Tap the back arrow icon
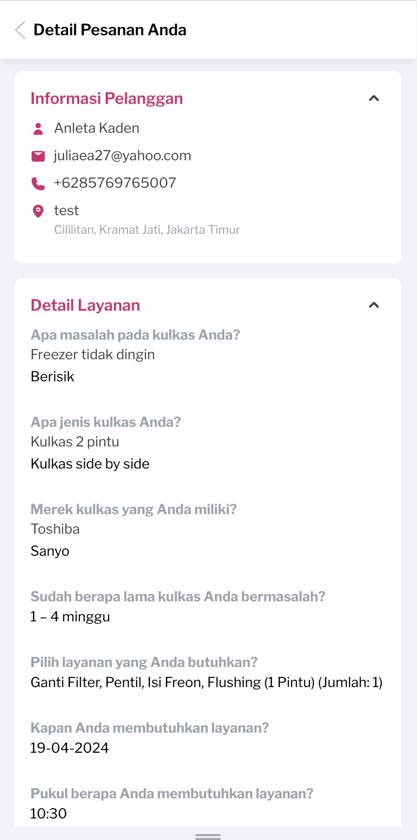 click(20, 30)
